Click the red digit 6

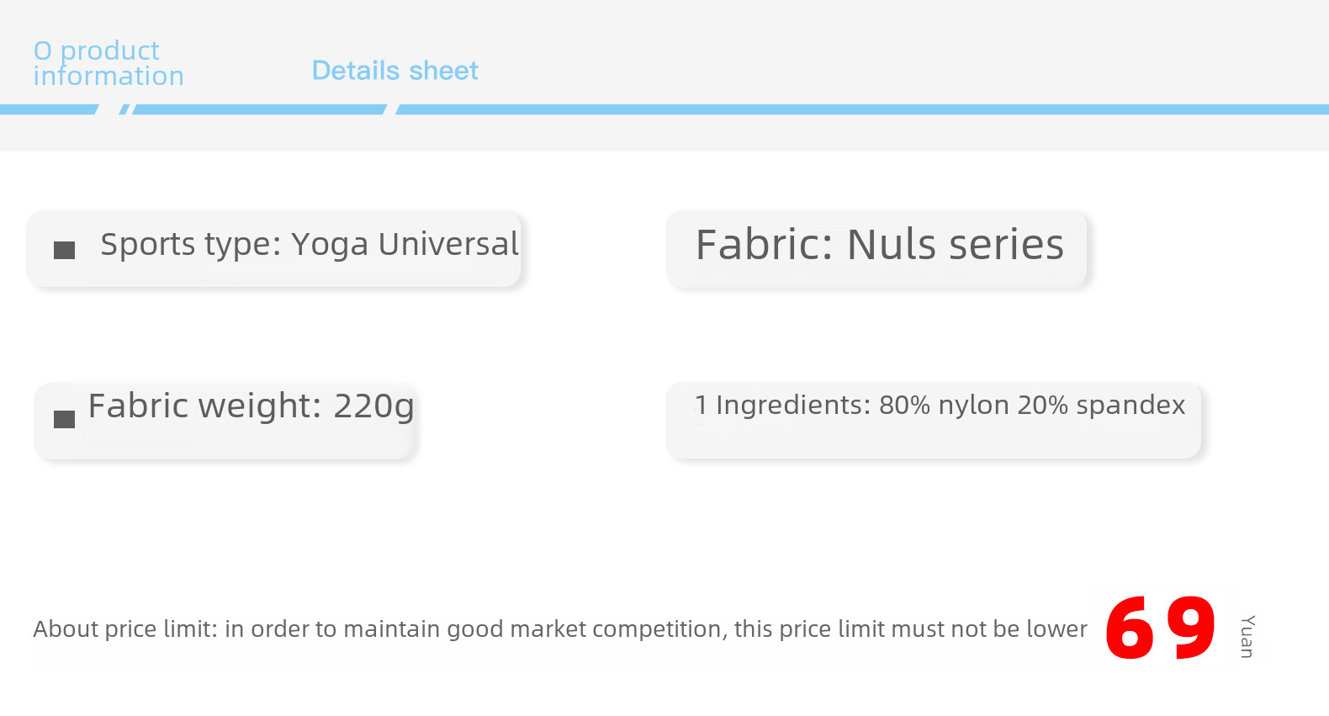[x=1130, y=628]
